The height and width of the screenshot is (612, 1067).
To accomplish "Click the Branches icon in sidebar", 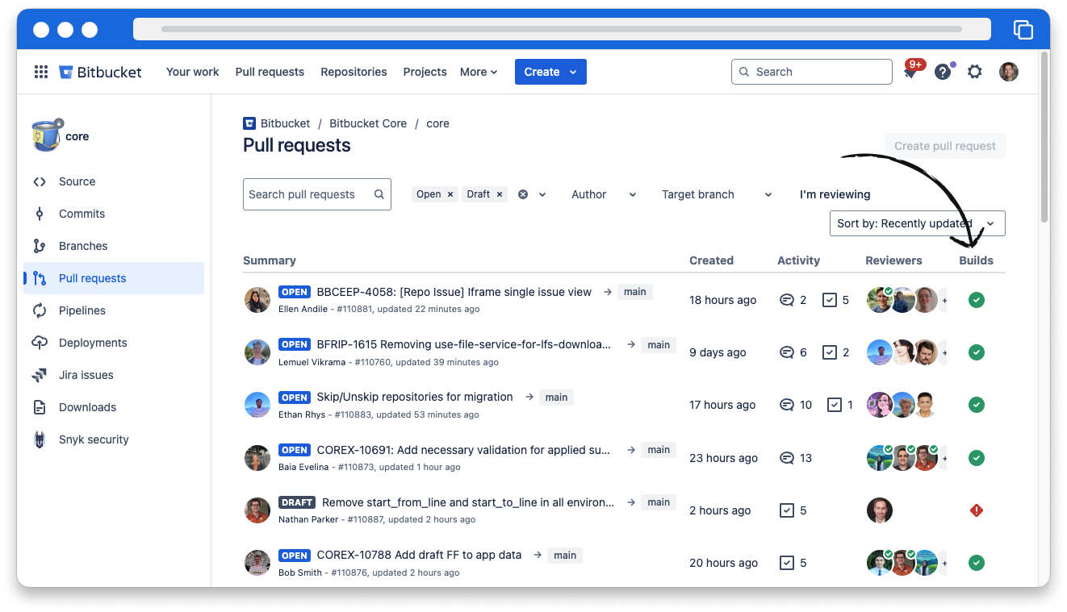I will click(x=40, y=246).
